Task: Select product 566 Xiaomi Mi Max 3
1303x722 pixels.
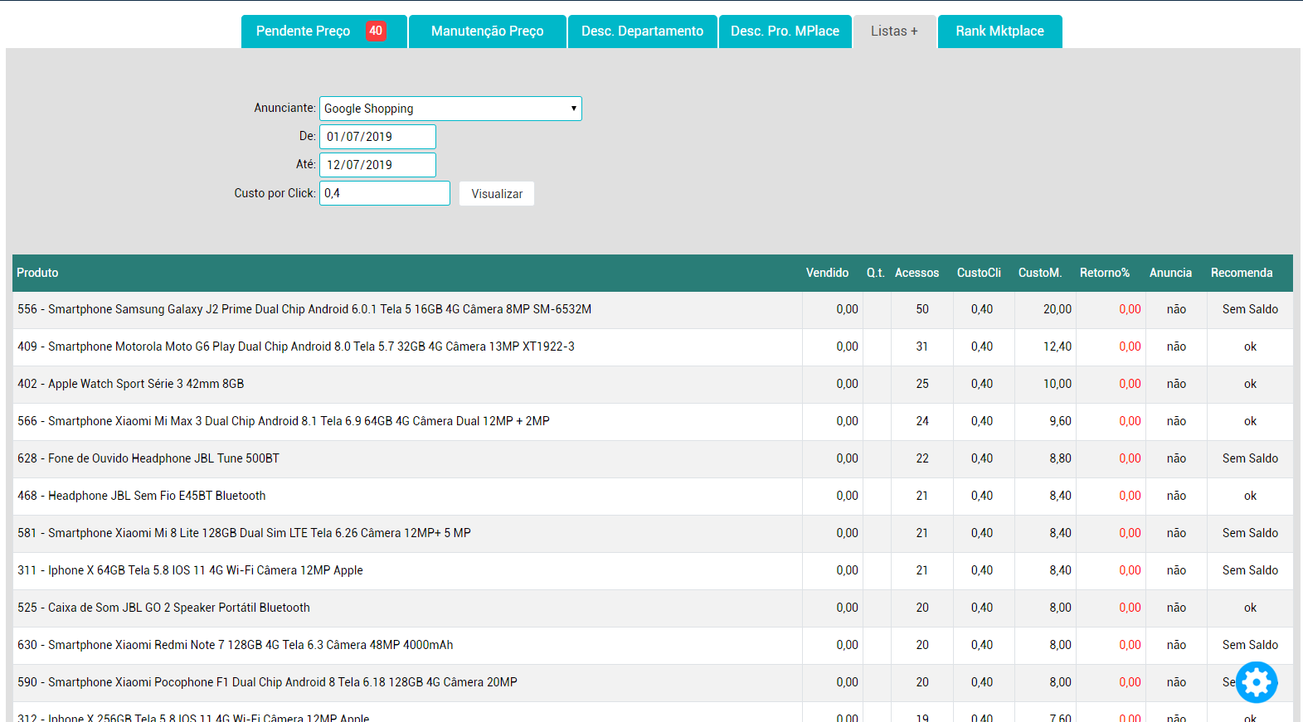Action: coord(653,422)
